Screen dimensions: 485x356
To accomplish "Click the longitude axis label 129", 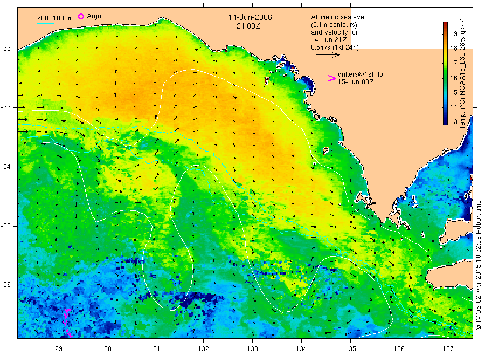I will point(57,348).
